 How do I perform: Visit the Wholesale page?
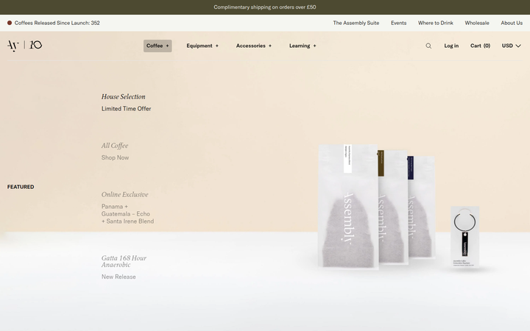coord(476,23)
